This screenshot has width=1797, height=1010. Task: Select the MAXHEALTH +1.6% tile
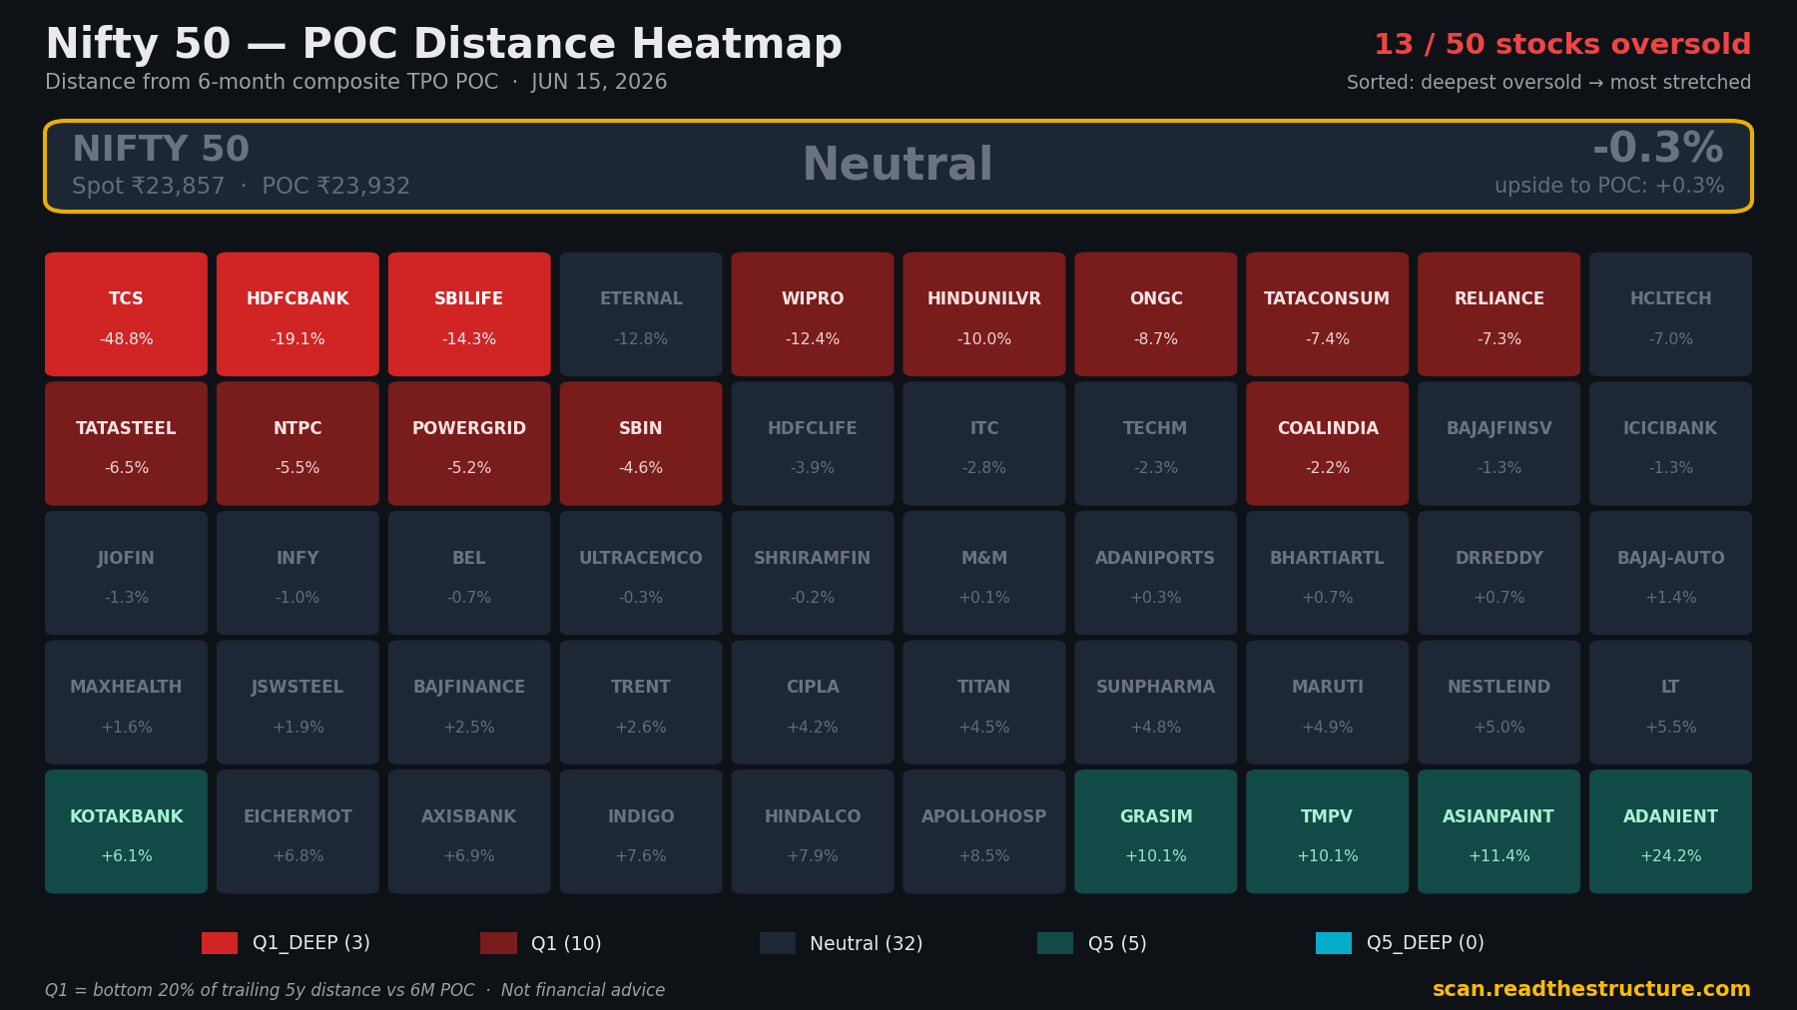(126, 703)
